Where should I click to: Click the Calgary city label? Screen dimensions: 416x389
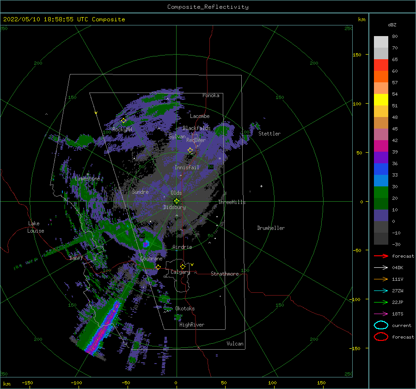tap(180, 272)
